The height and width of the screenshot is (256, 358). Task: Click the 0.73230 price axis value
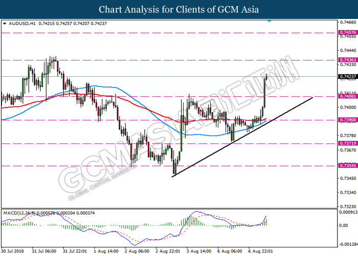point(348,207)
